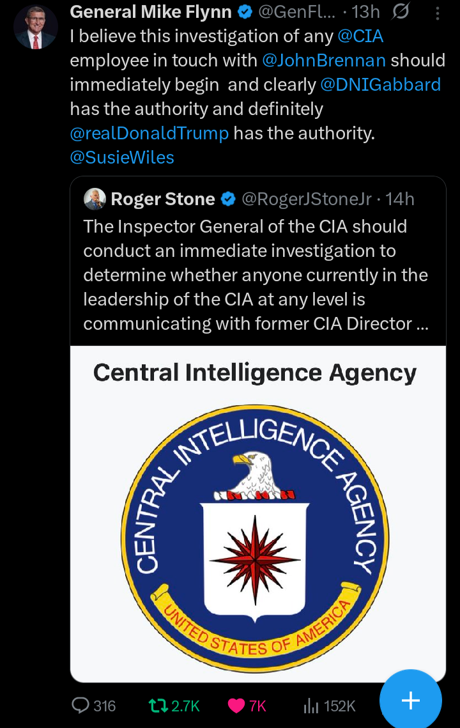Repost this tweet via retweet icon
Image resolution: width=460 pixels, height=728 pixels.
157,706
